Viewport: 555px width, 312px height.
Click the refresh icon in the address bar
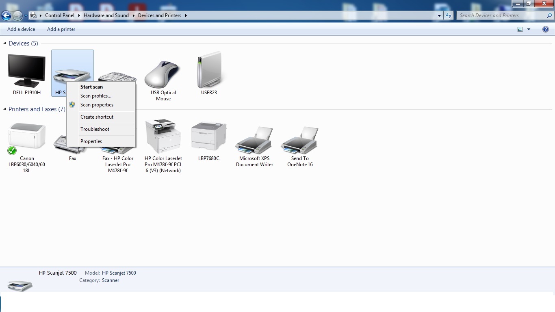pos(448,15)
